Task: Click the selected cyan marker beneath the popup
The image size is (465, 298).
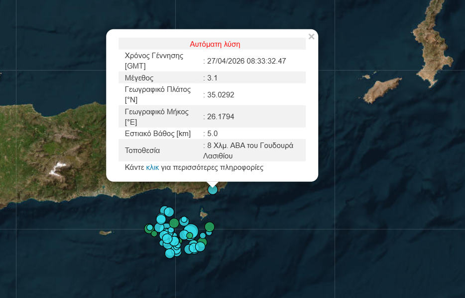Action: 213,189
